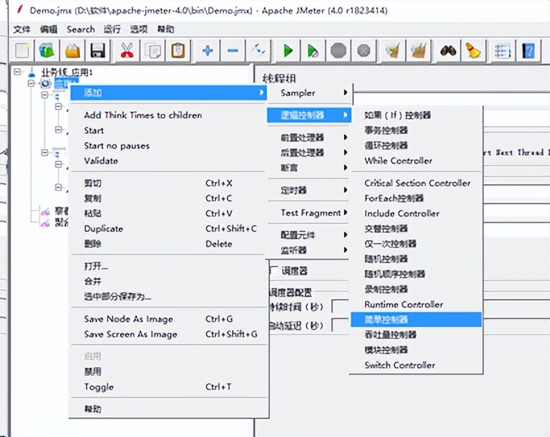The height and width of the screenshot is (437, 550).
Task: Open the 后置处理器 submenu
Action: (309, 152)
